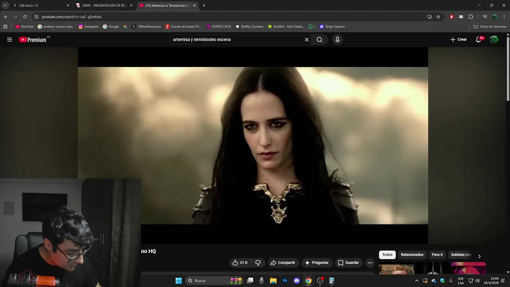Click the Guardar button
This screenshot has height=287, width=510.
pos(349,263)
